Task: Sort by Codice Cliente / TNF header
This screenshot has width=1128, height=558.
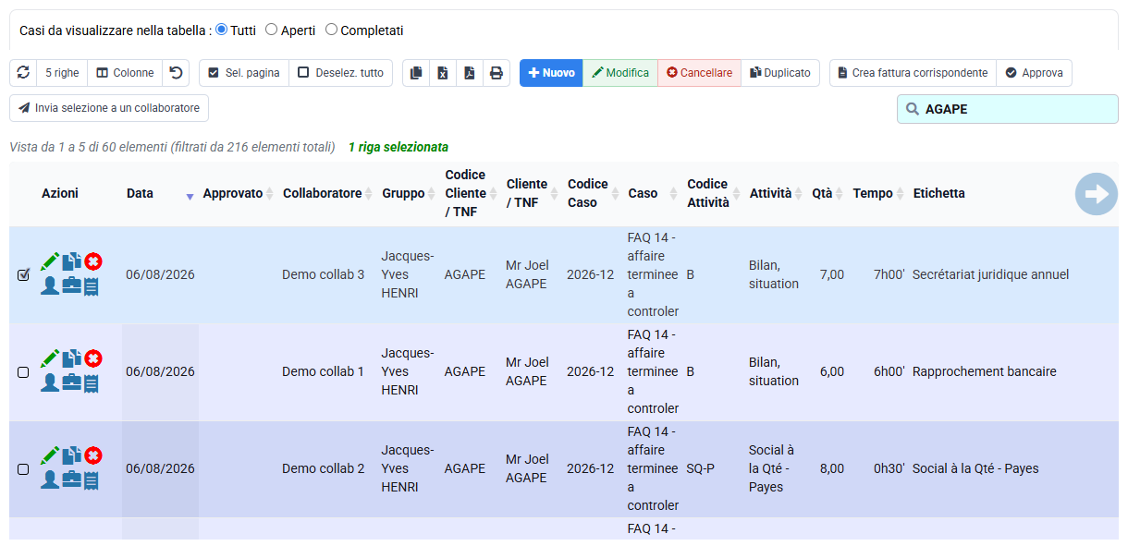Action: point(472,194)
